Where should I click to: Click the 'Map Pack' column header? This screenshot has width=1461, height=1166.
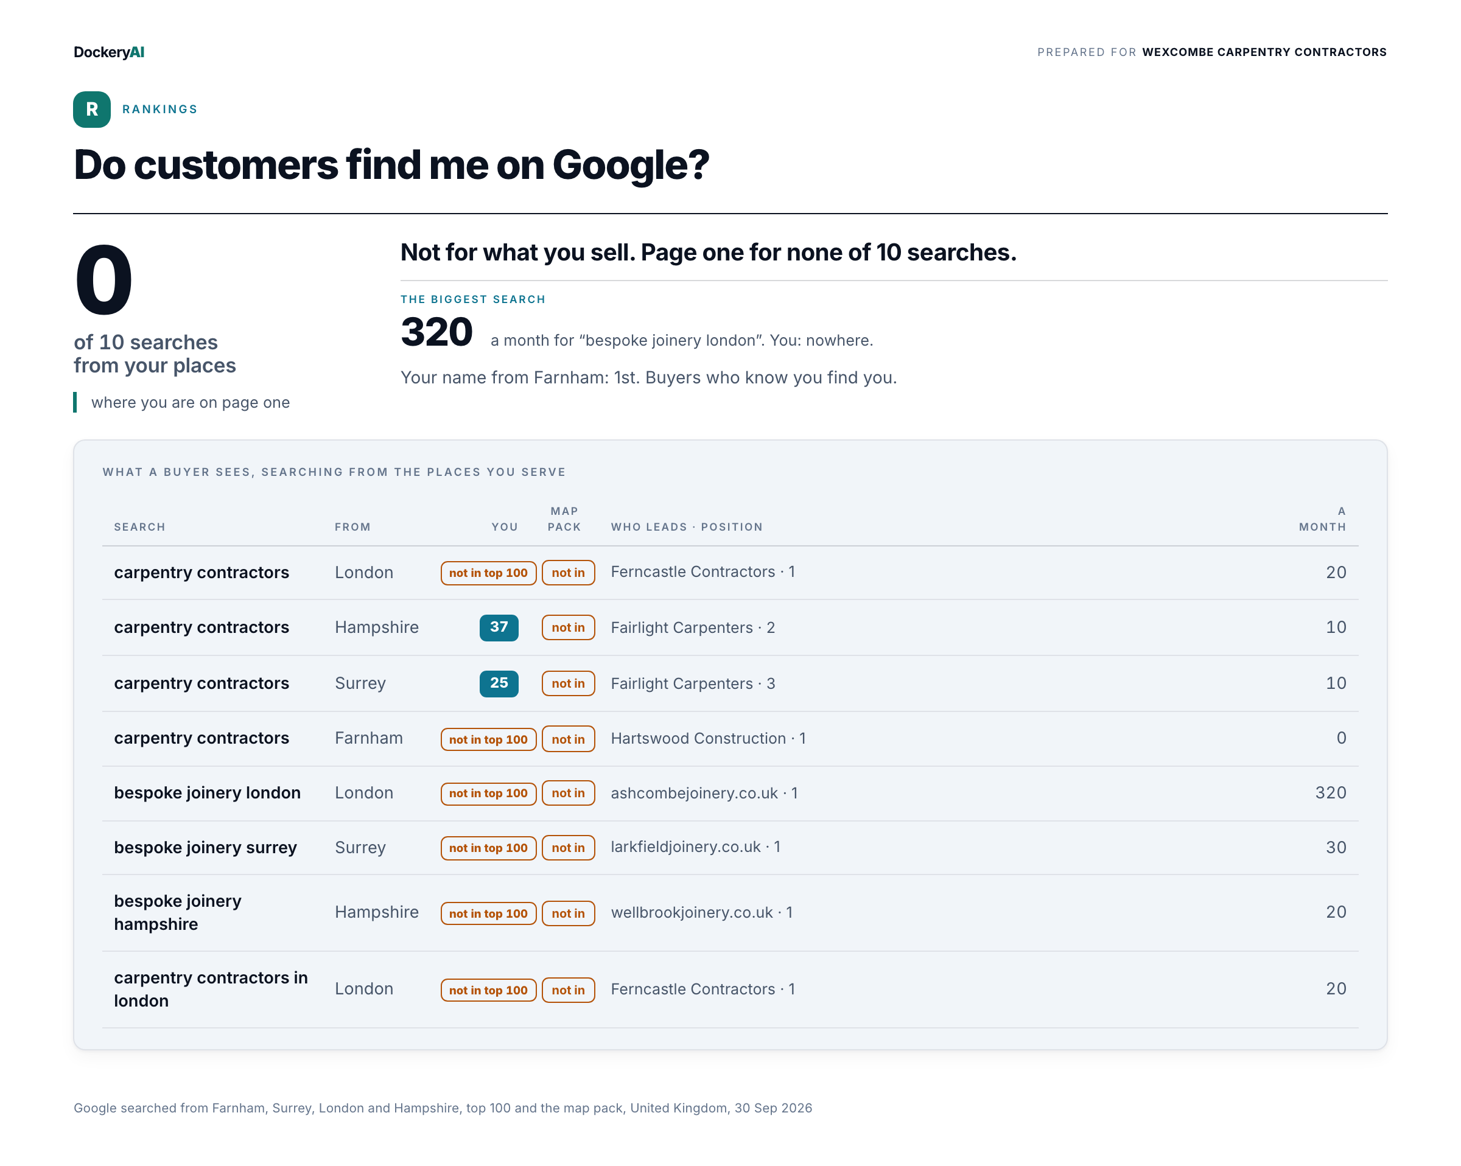pyautogui.click(x=564, y=518)
